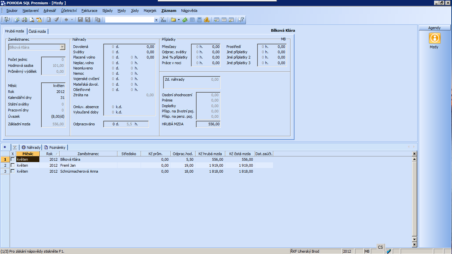Screen dimensions: 452x254
Task: Open the Mzdy agenda orange icon
Action: point(434,38)
